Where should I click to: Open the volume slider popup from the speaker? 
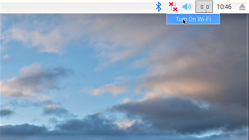[187, 7]
